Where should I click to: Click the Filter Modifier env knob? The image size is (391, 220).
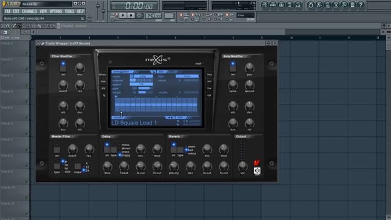(x=79, y=68)
